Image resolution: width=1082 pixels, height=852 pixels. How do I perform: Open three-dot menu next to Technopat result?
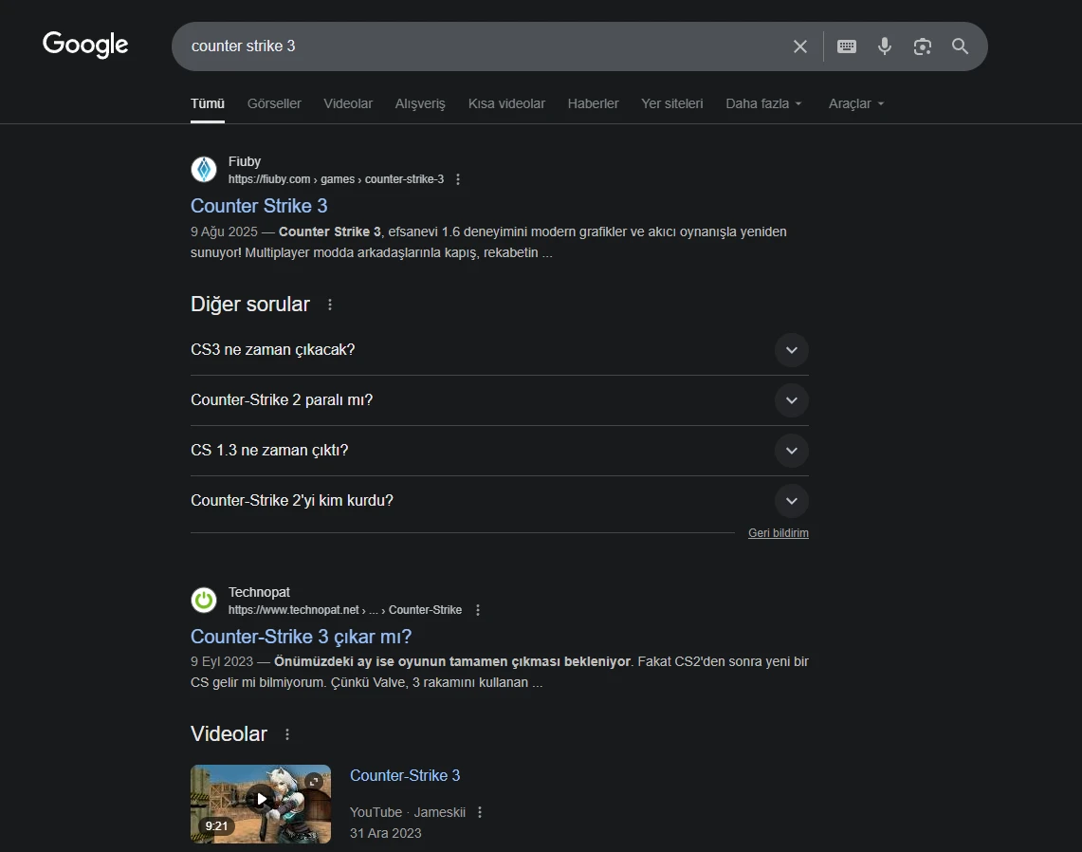pyautogui.click(x=477, y=610)
